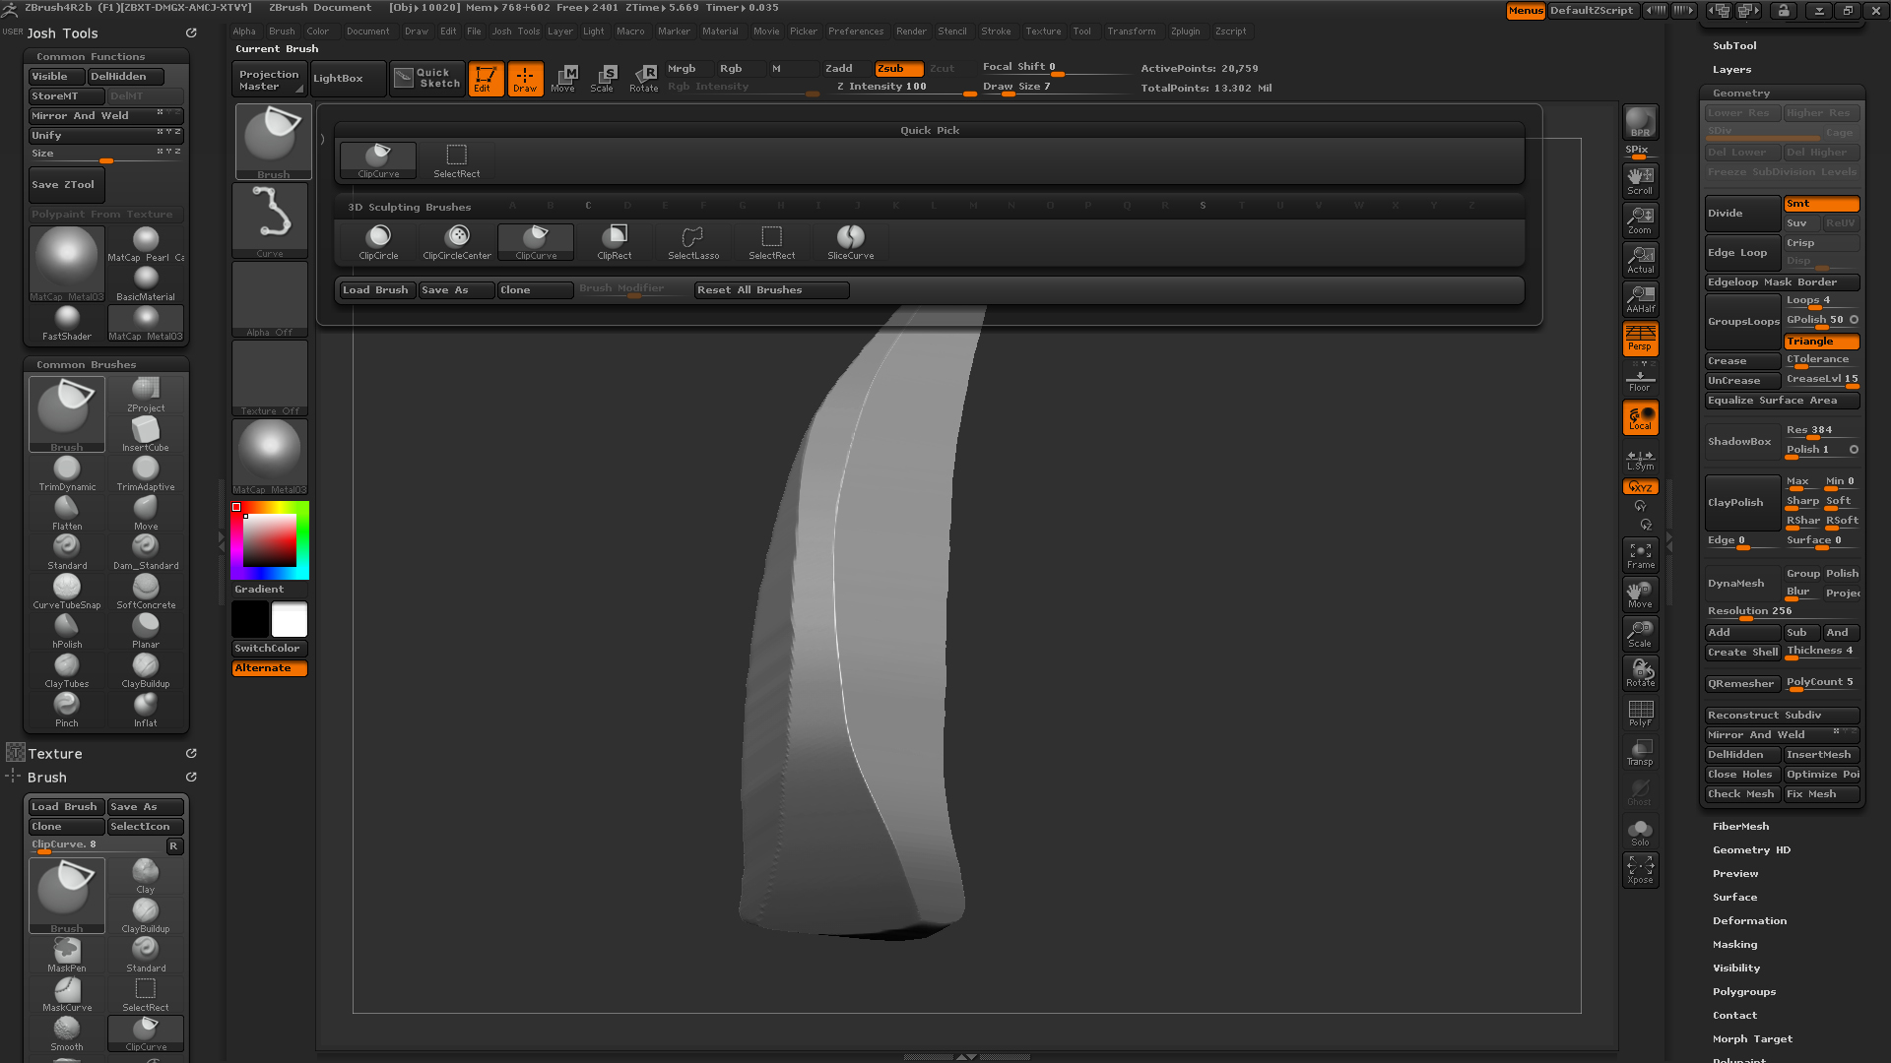Click the Rotate transform toolbar icon

coord(643,79)
